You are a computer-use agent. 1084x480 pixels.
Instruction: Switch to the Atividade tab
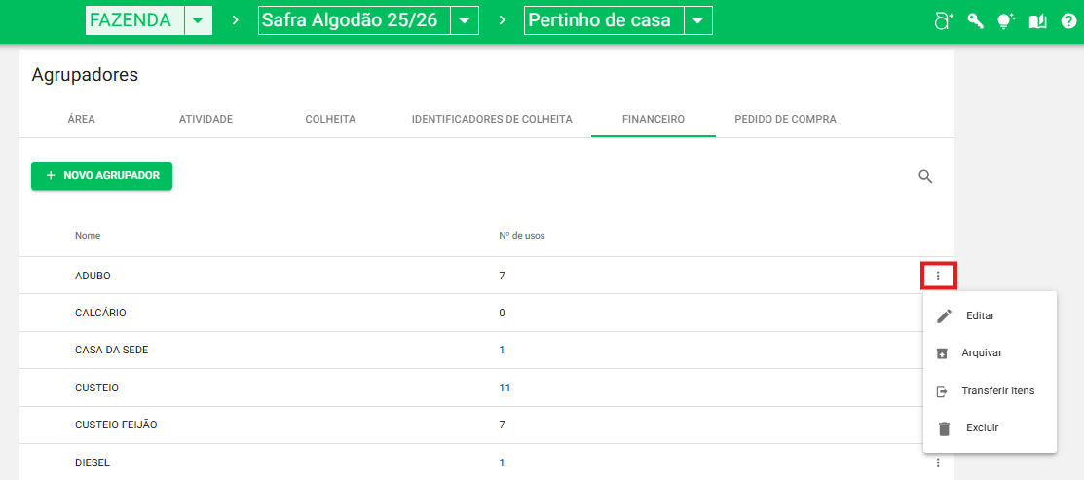click(x=206, y=119)
